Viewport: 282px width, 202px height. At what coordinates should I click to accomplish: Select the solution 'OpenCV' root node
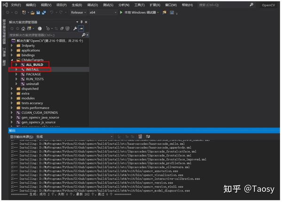pos(50,41)
